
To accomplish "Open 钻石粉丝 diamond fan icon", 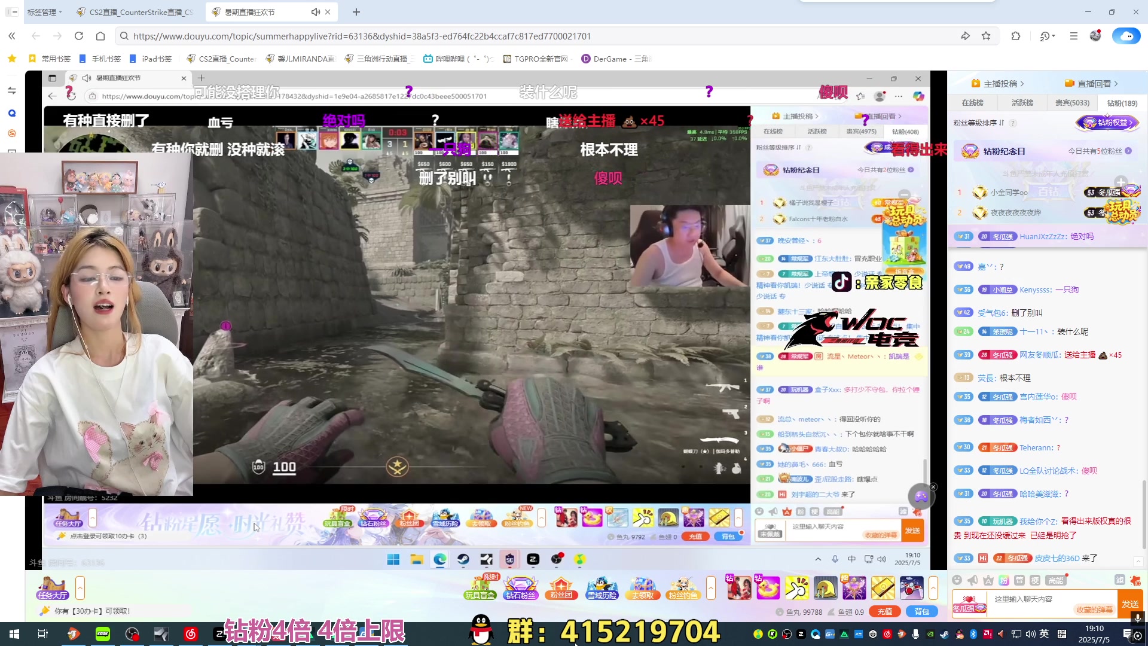I will point(521,588).
